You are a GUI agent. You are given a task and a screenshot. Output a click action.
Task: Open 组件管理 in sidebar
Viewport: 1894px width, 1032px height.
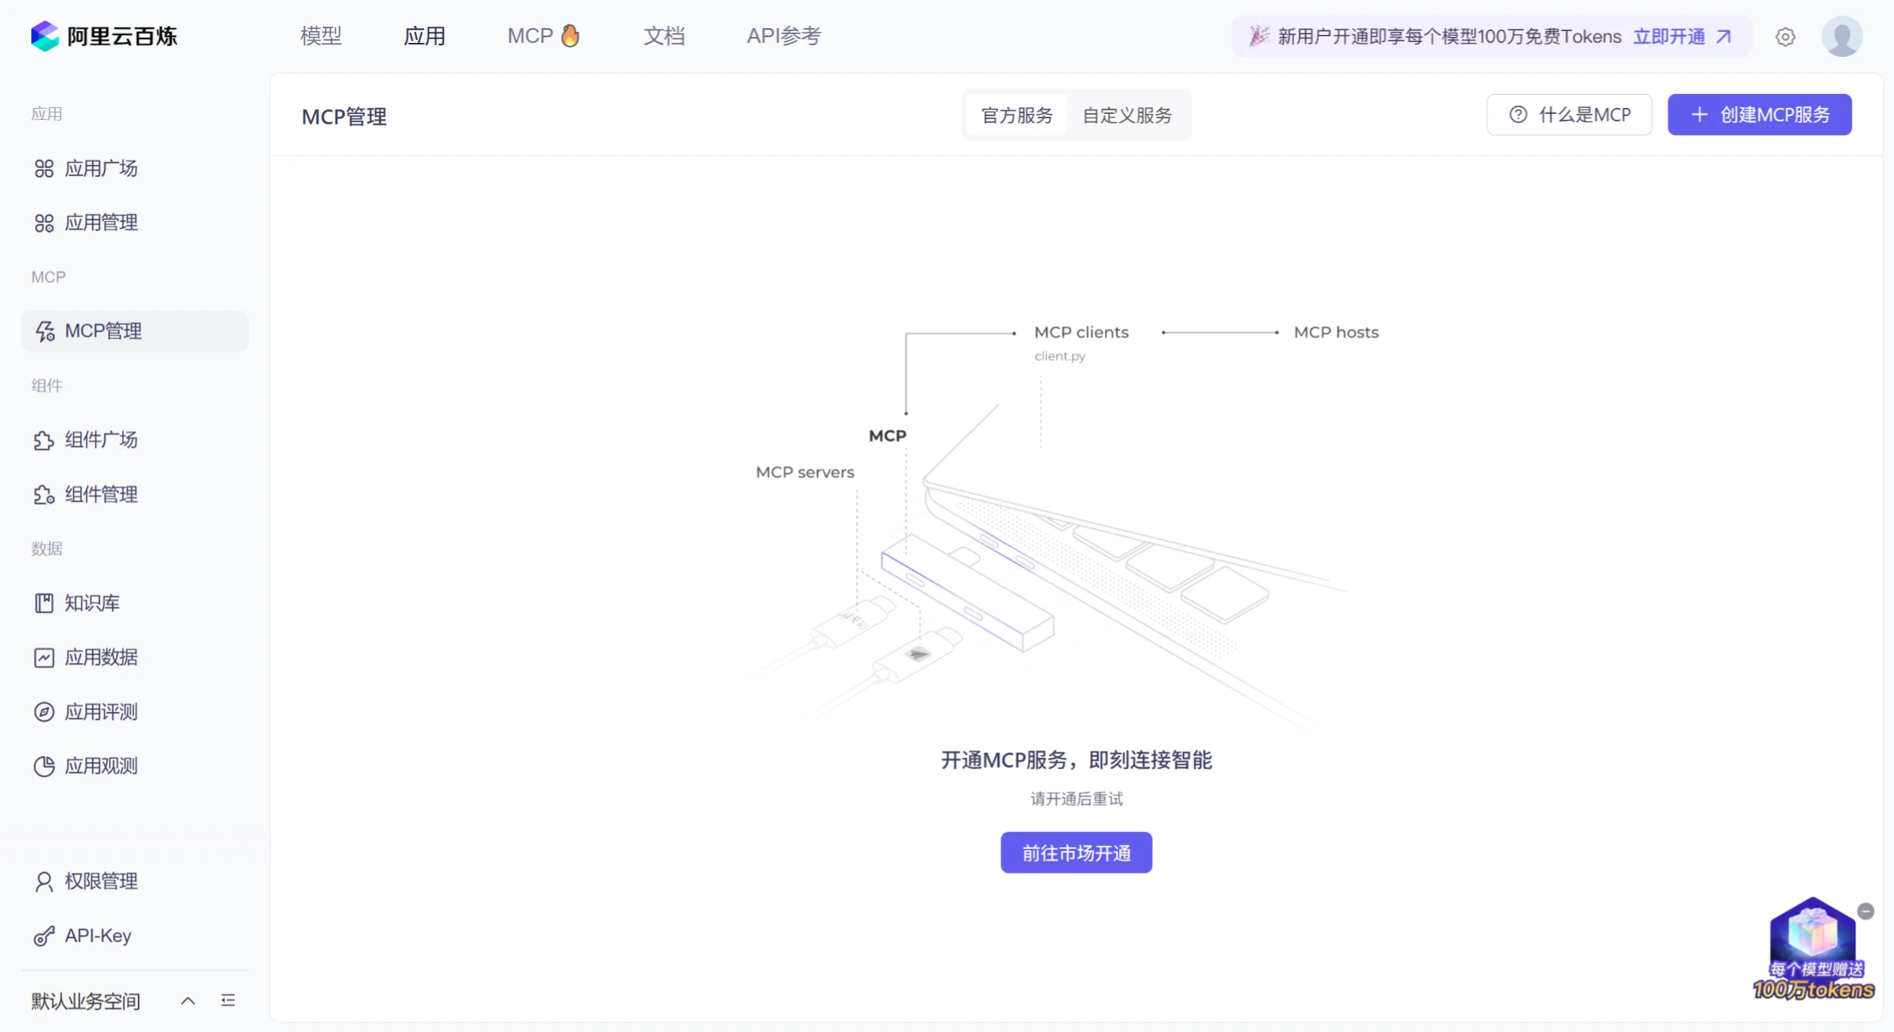click(135, 495)
